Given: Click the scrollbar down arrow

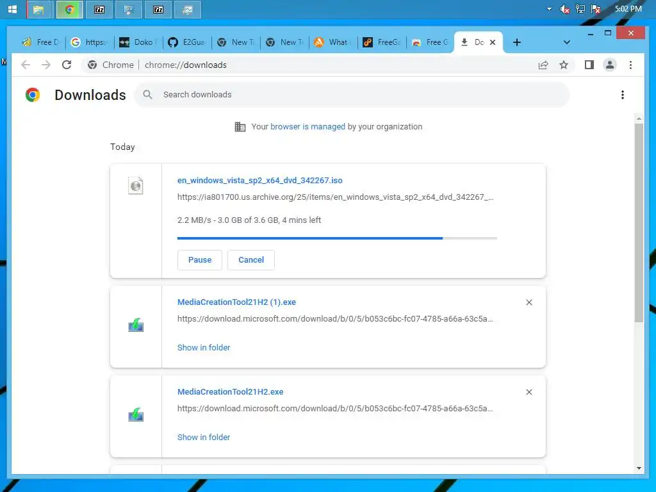Looking at the screenshot, I should pyautogui.click(x=639, y=468).
